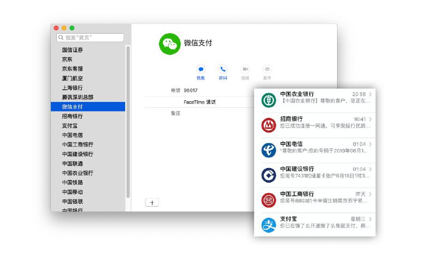Select 中国农业银行 in the contact sidebar
Screen dimensions: 428x261
click(78, 173)
